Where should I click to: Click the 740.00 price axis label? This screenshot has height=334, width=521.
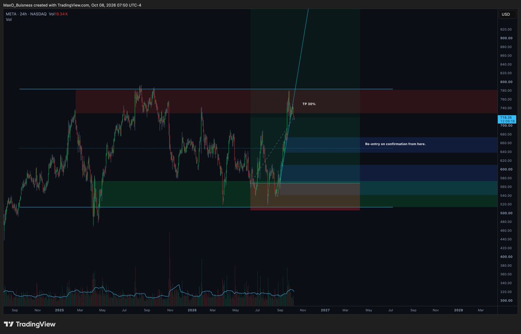pos(506,108)
